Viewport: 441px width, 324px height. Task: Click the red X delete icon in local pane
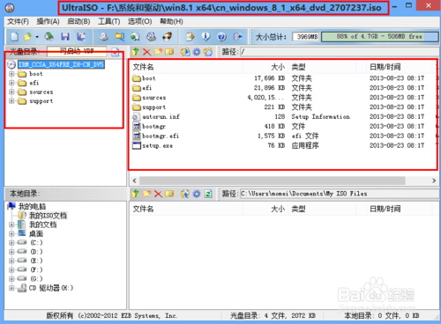[x=158, y=194]
